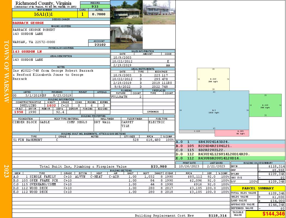This screenshot has width=286, height=218.
Task: Select 115 OVERHANG/COMM row
Action: tap(121, 184)
